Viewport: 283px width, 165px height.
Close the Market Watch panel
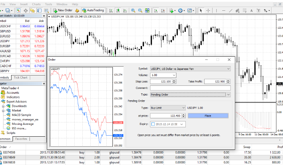coord(44,16)
